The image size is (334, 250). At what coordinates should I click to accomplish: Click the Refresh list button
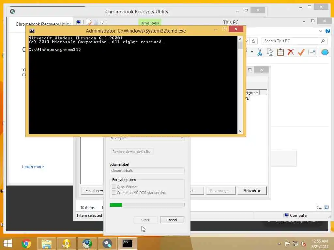252,191
